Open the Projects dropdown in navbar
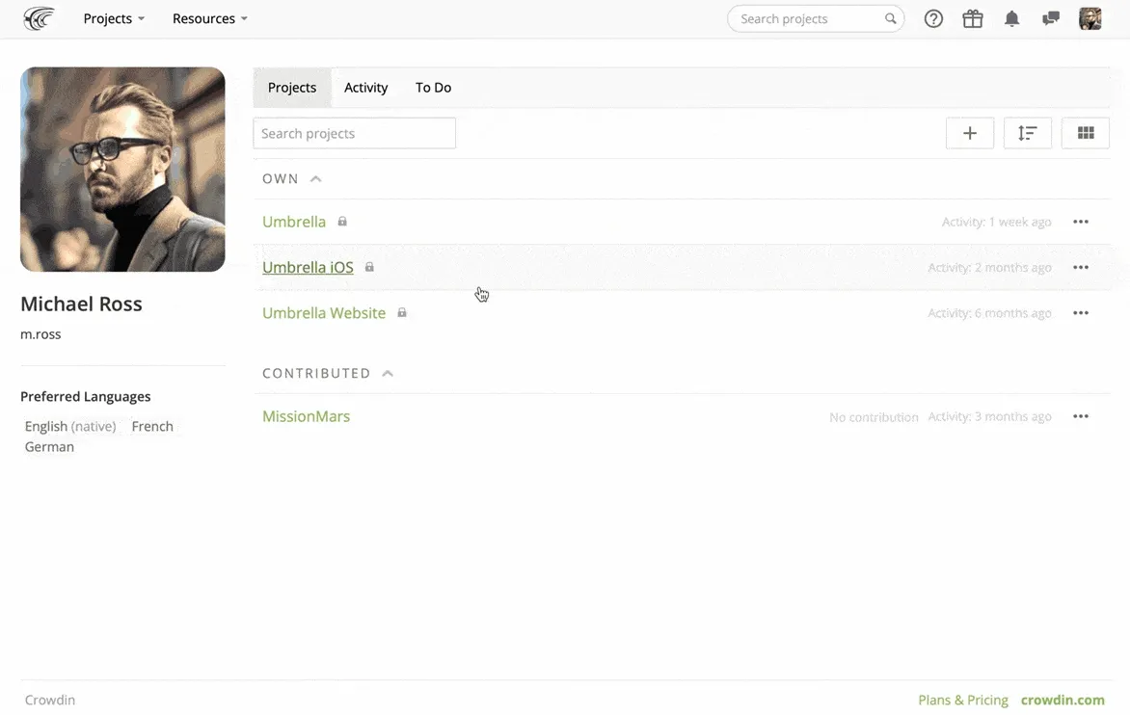Viewport: 1130px width, 715px height. (114, 18)
